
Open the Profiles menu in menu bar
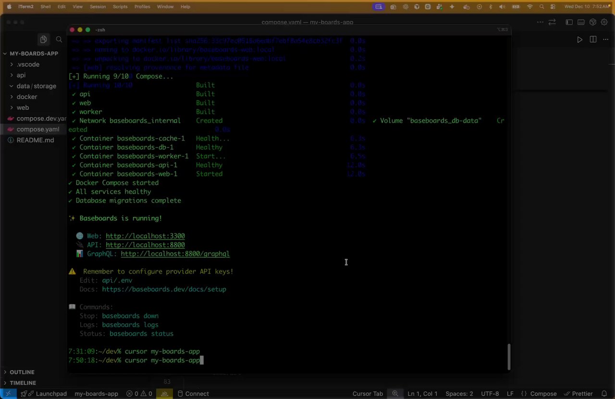(x=142, y=7)
